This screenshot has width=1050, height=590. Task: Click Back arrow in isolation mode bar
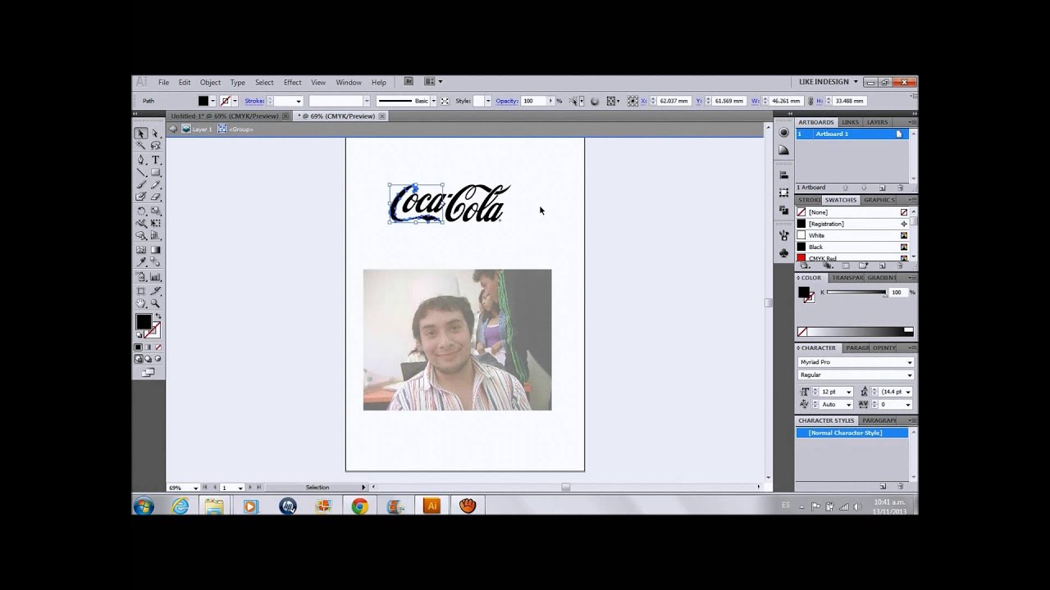click(x=173, y=129)
